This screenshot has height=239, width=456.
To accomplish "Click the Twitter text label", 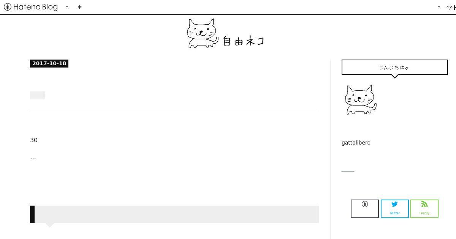I will tap(394, 213).
